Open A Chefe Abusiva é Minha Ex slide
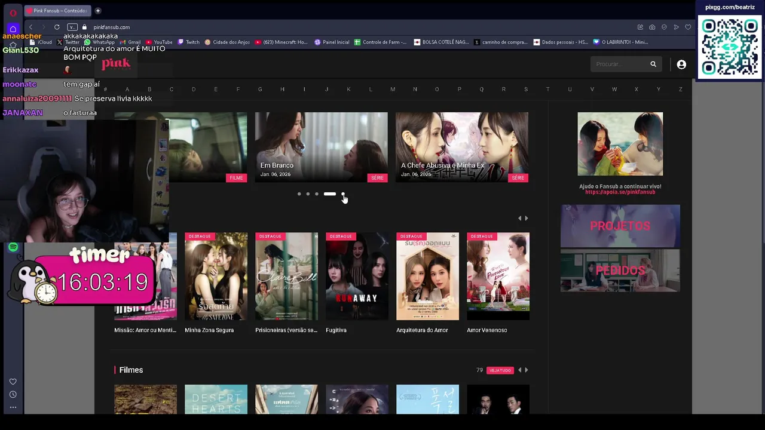 tap(462, 147)
